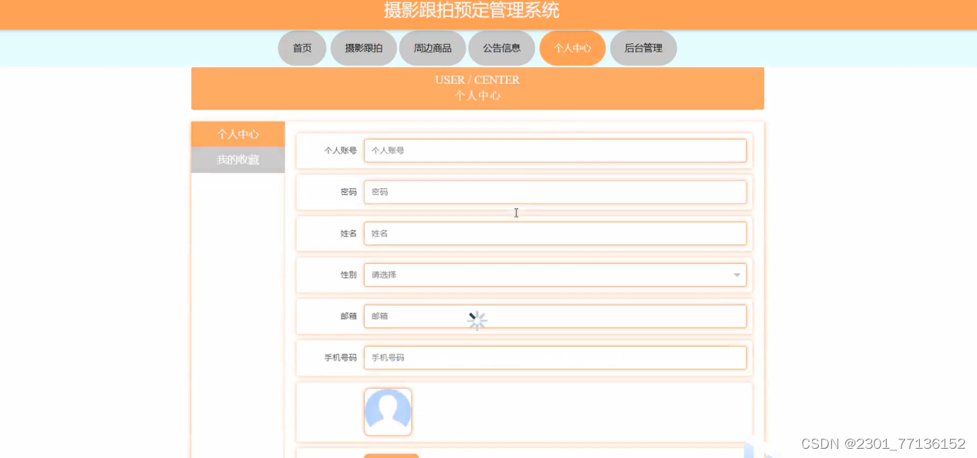Click the 性别 field label

pos(349,274)
